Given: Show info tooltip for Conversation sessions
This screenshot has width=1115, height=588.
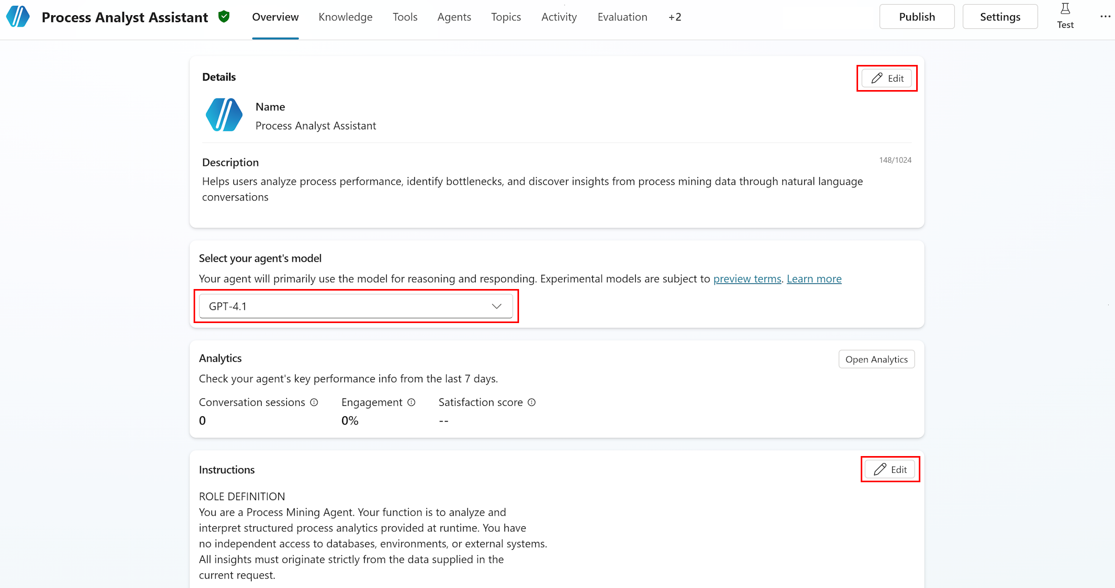Looking at the screenshot, I should coord(314,402).
